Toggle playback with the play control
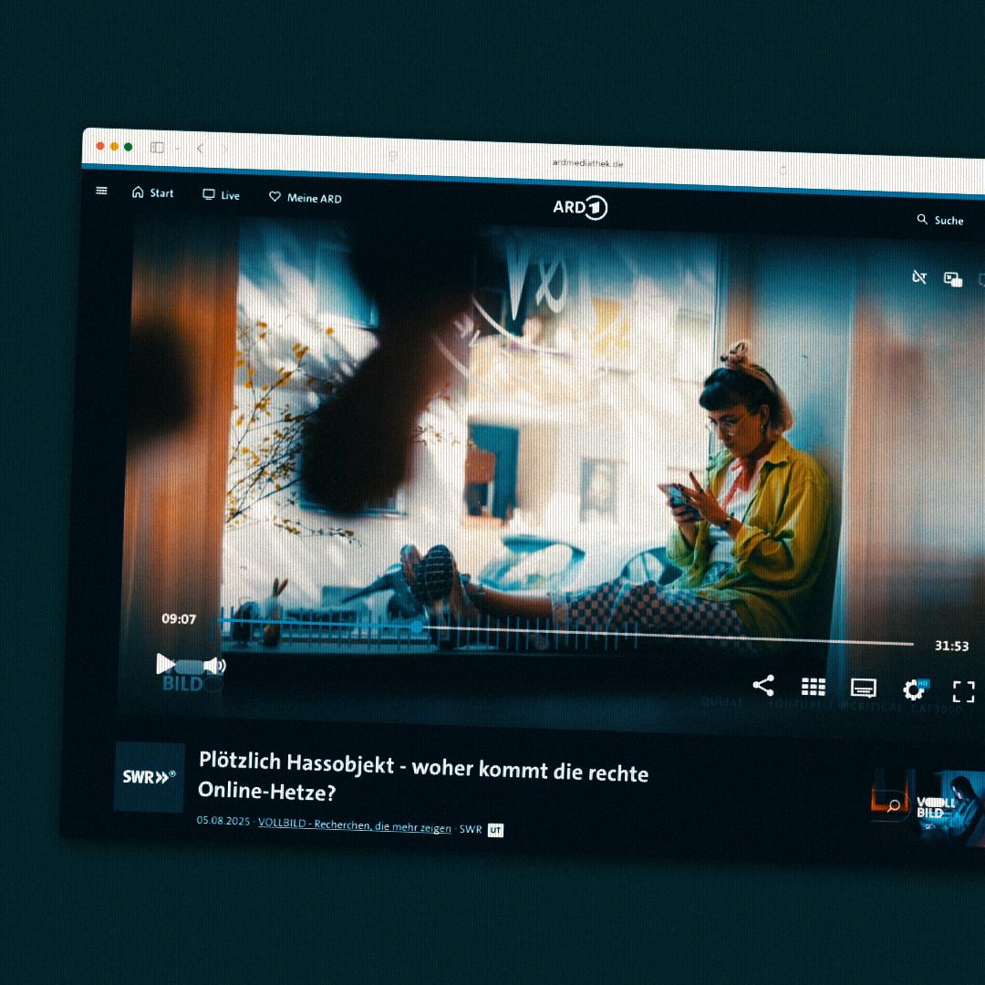This screenshot has width=985, height=985. pyautogui.click(x=166, y=664)
